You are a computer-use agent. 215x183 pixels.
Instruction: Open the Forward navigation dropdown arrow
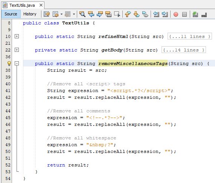click(74, 14)
